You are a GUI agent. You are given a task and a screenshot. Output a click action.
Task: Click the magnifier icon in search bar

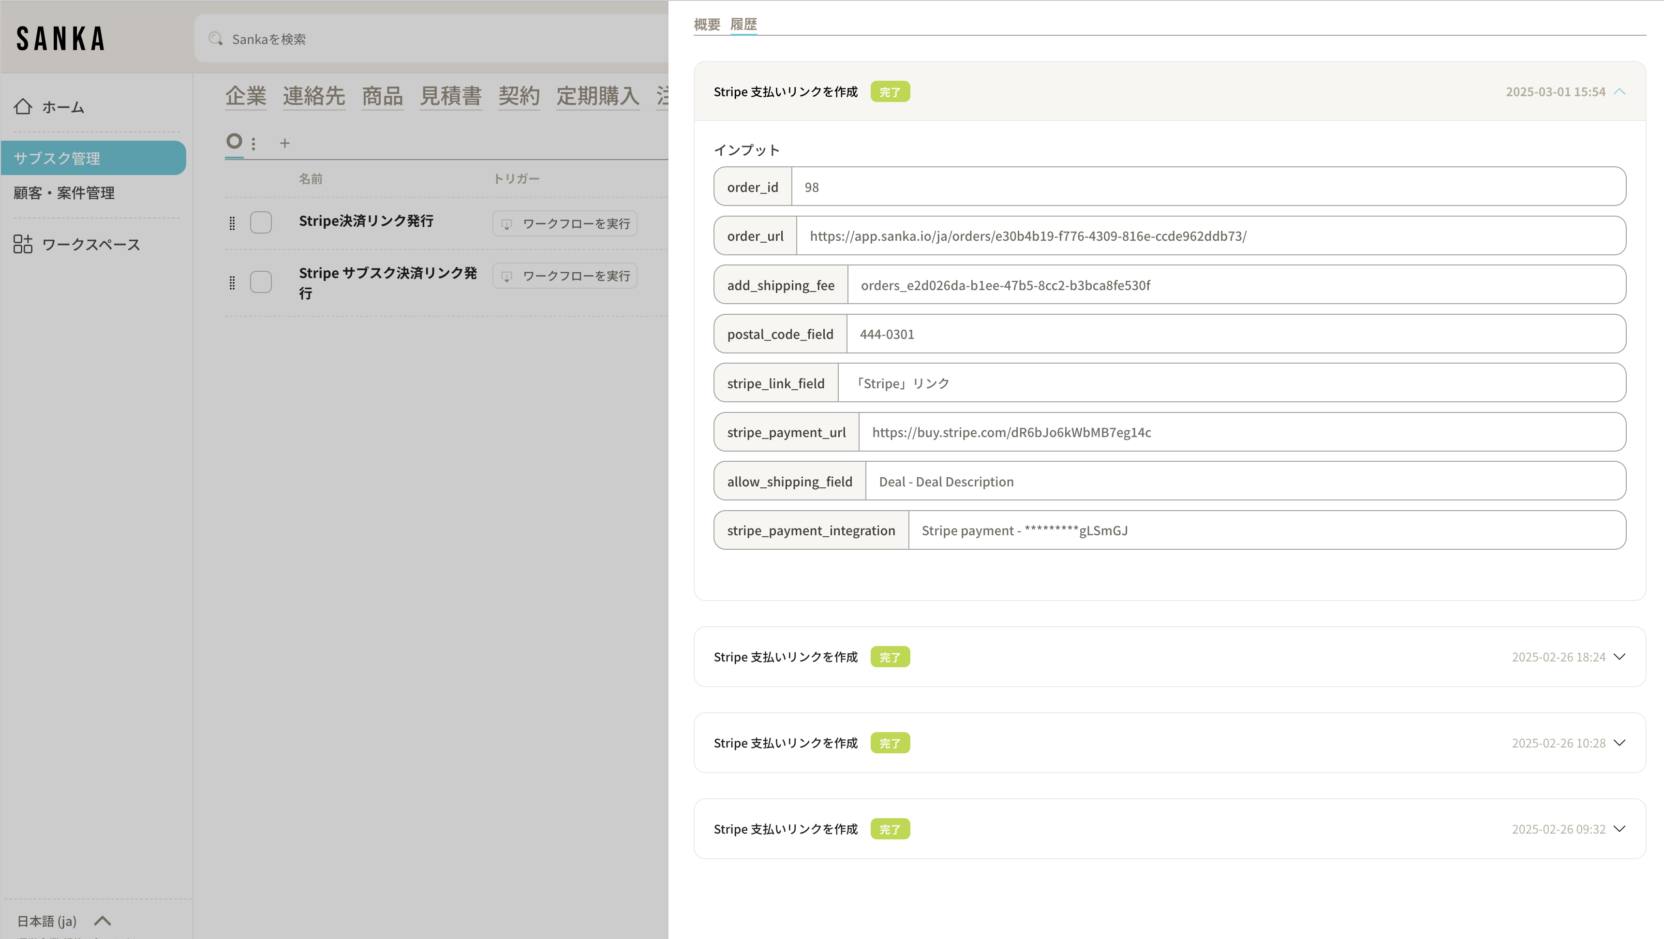pos(216,39)
